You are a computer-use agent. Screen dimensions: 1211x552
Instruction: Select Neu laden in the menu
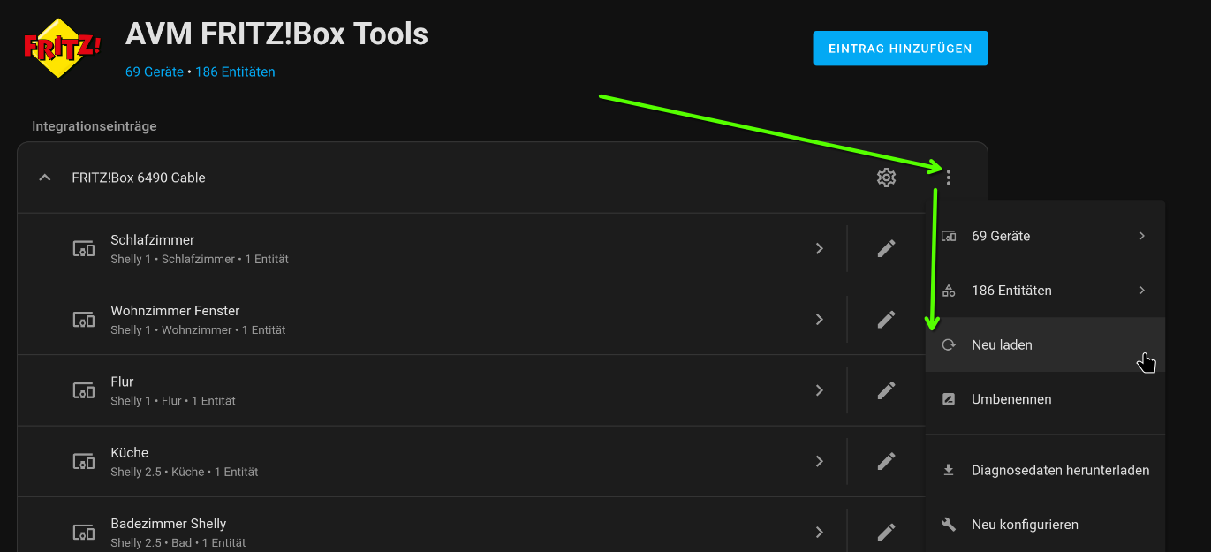(1045, 344)
